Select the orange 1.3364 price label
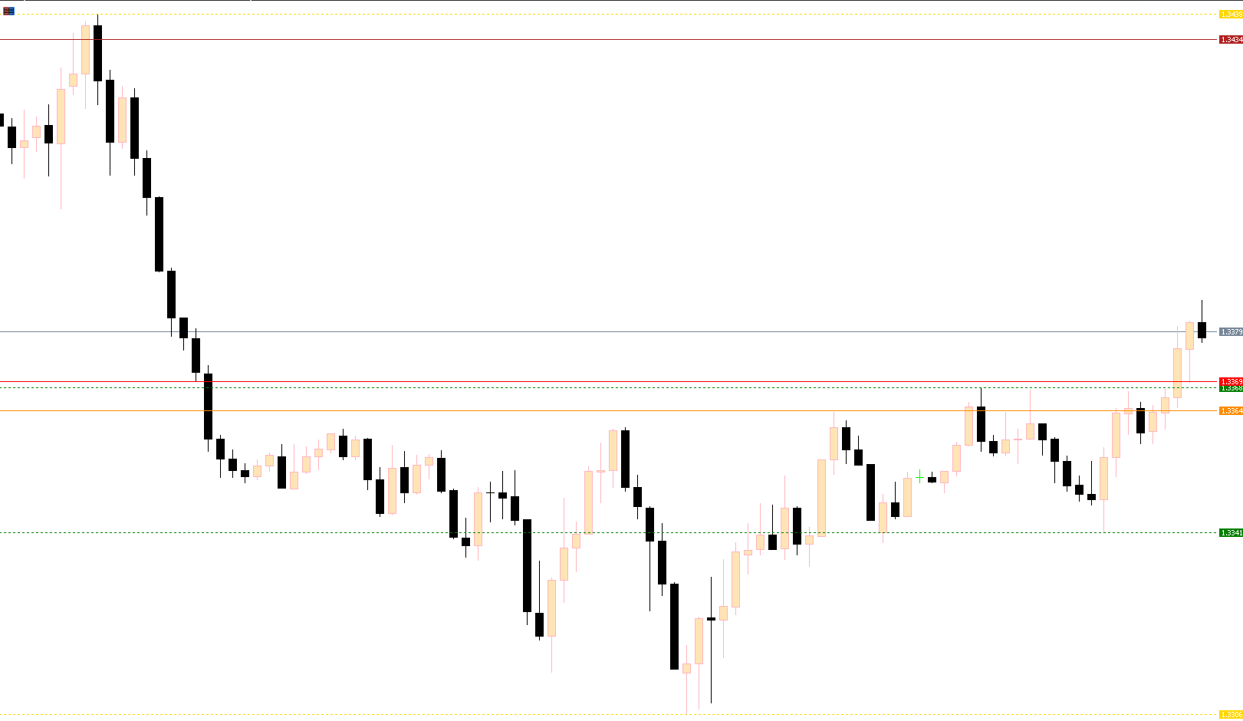The width and height of the screenshot is (1243, 721). 1230,411
